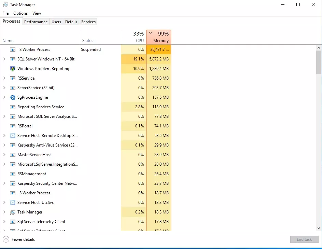Click the RSPortal process icon

tap(13, 126)
